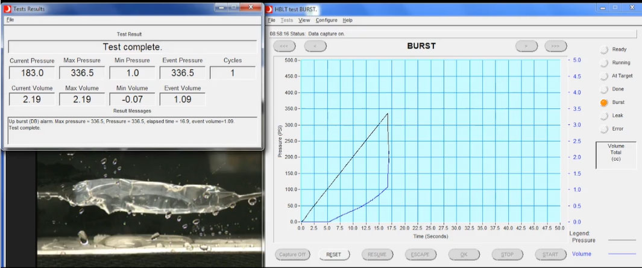
Task: Click the Pressure (PSI) axis label
Action: pos(282,140)
